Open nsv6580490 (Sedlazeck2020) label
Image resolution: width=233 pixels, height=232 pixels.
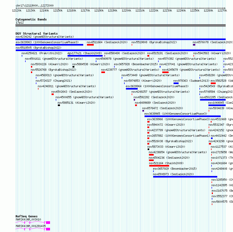(x=125, y=53)
